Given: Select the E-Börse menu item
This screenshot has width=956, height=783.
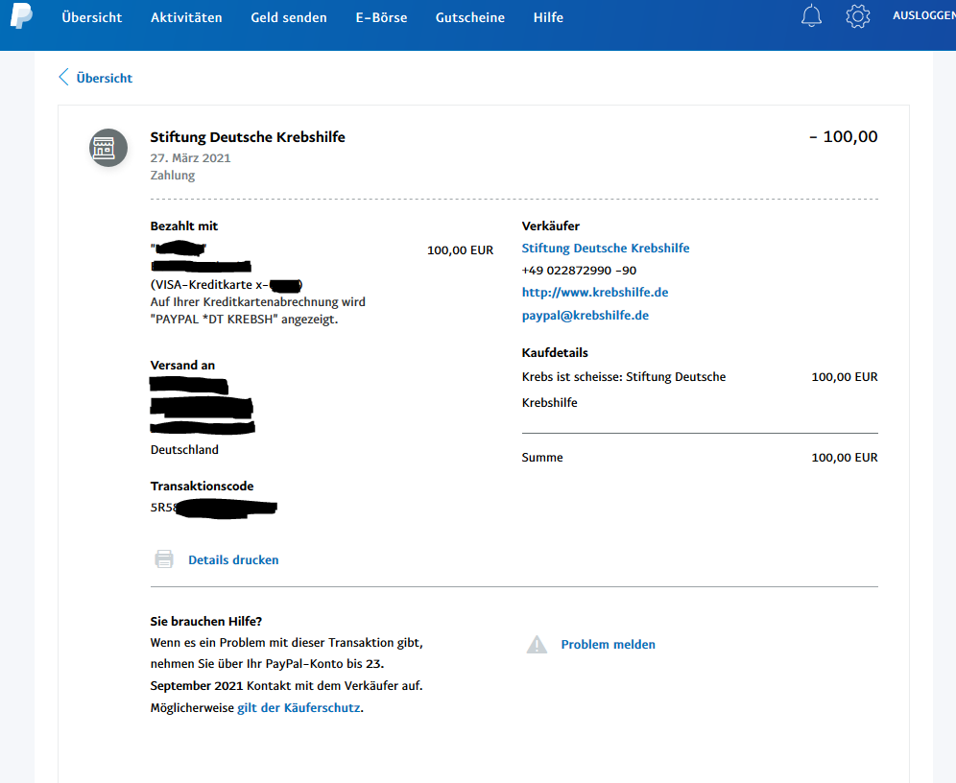Looking at the screenshot, I should [x=381, y=17].
